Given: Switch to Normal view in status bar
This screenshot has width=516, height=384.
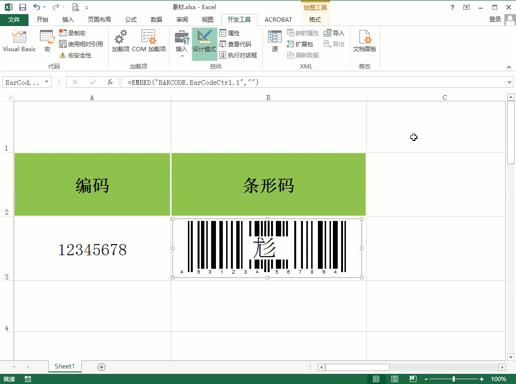Looking at the screenshot, I should [x=376, y=379].
